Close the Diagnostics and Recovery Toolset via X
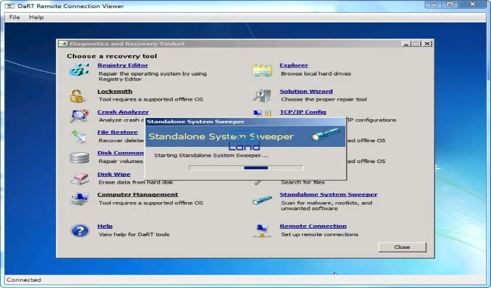Image resolution: width=491 pixels, height=288 pixels. [427, 44]
